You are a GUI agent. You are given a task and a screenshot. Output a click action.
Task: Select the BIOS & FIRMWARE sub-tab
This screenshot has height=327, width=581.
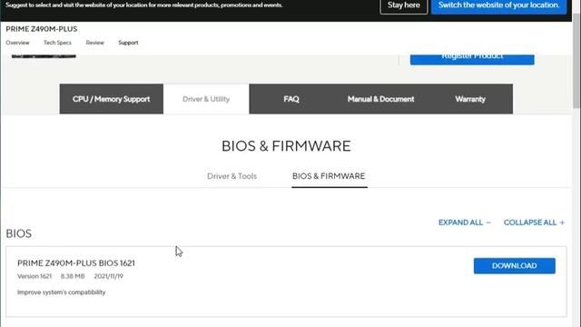(x=329, y=176)
